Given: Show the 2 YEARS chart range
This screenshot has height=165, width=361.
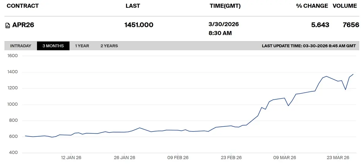Looking at the screenshot, I should [109, 46].
